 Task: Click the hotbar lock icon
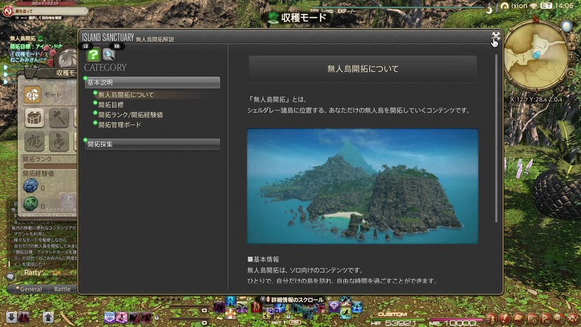point(157,317)
